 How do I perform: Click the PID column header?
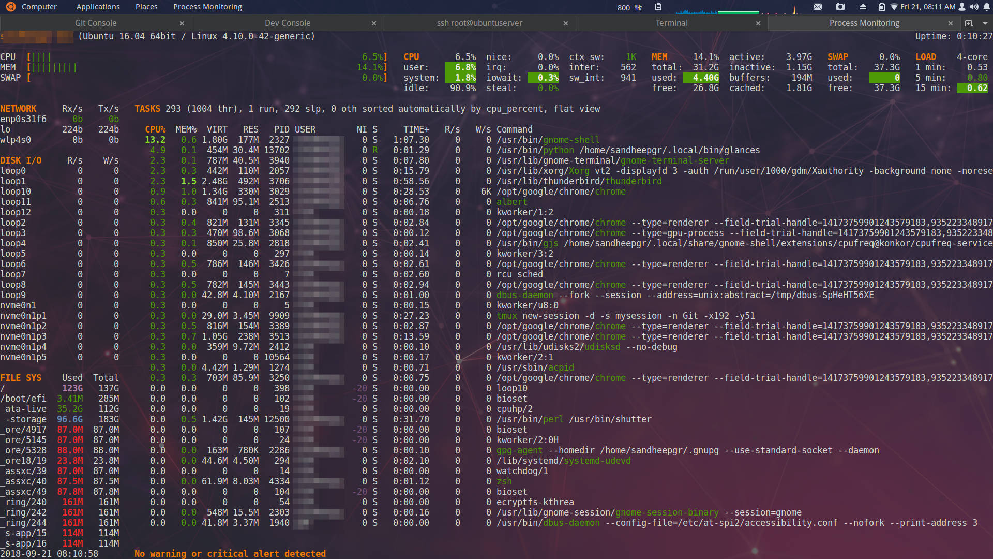282,129
